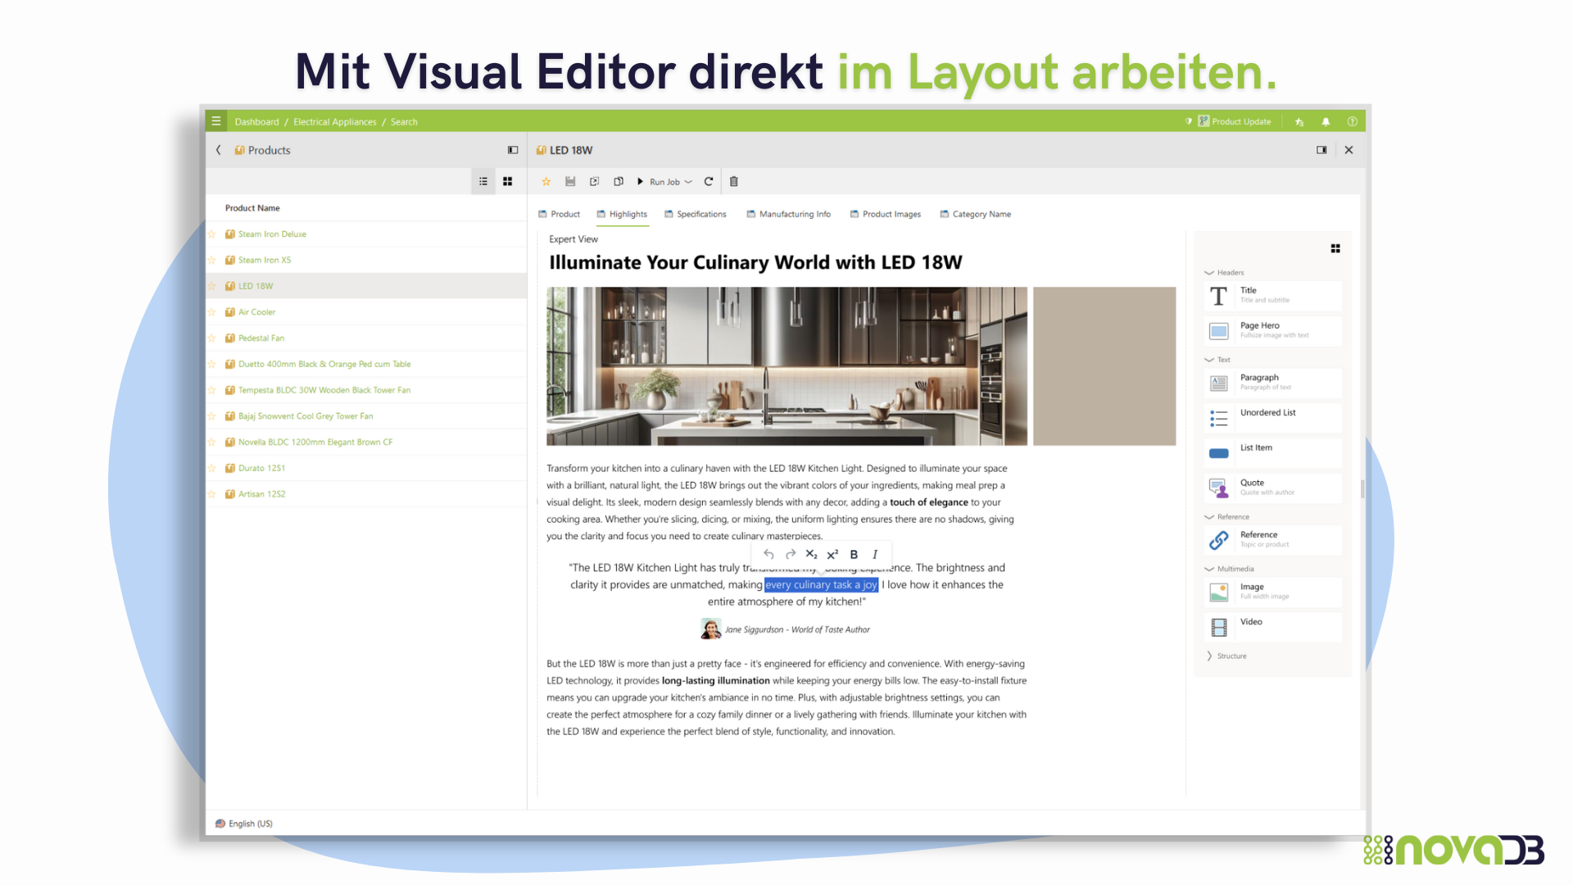Image resolution: width=1573 pixels, height=885 pixels.
Task: Click the refresh icon in toolbar
Action: [x=709, y=181]
